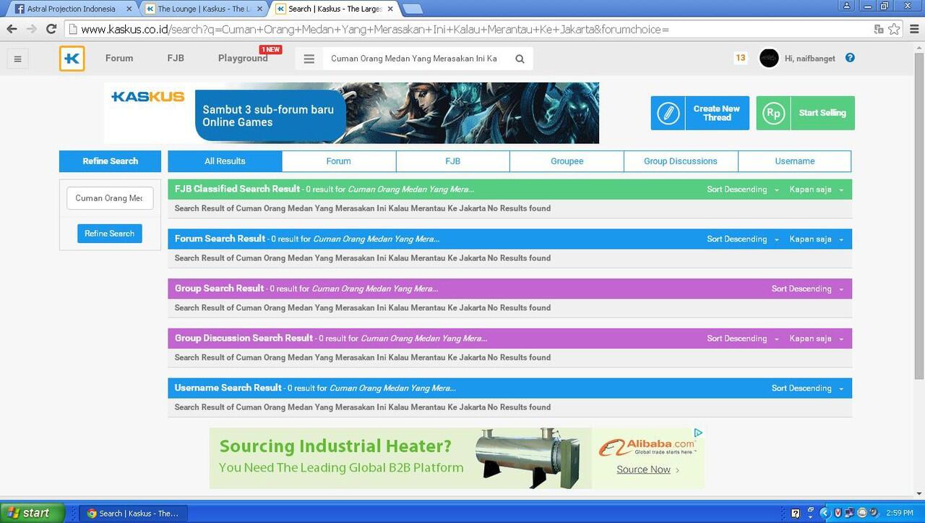Open the help question mark icon
Viewport: 925px width, 523px height.
[x=850, y=58]
